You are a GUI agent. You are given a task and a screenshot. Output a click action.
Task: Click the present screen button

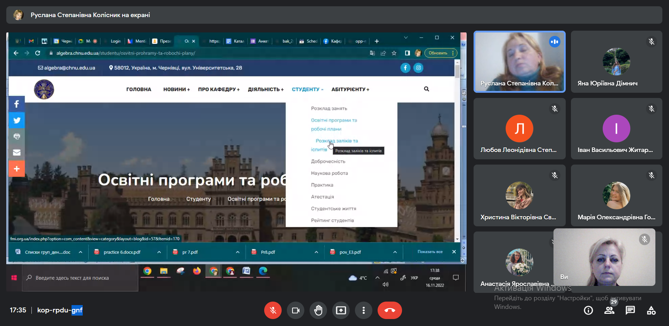(341, 310)
